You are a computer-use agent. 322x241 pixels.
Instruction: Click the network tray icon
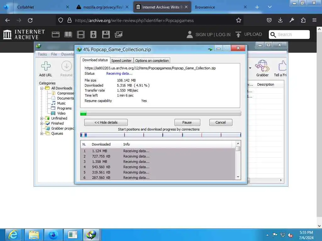point(283,235)
